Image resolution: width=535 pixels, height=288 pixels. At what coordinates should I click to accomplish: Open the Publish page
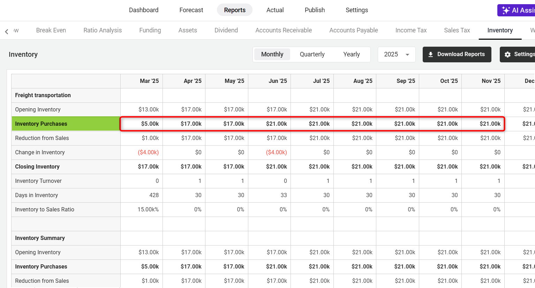point(315,10)
